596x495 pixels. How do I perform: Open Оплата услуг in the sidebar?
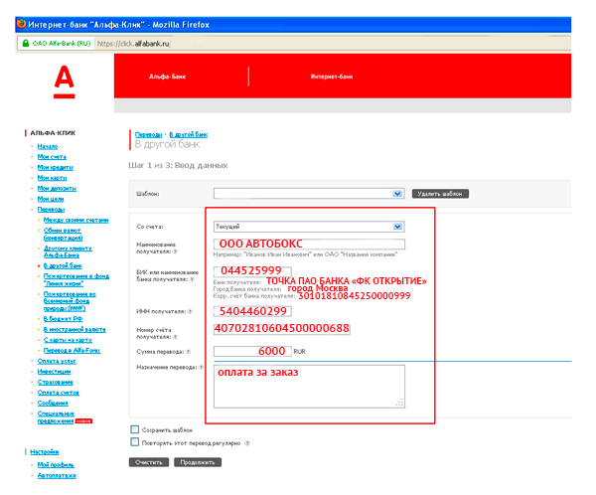[x=57, y=361]
